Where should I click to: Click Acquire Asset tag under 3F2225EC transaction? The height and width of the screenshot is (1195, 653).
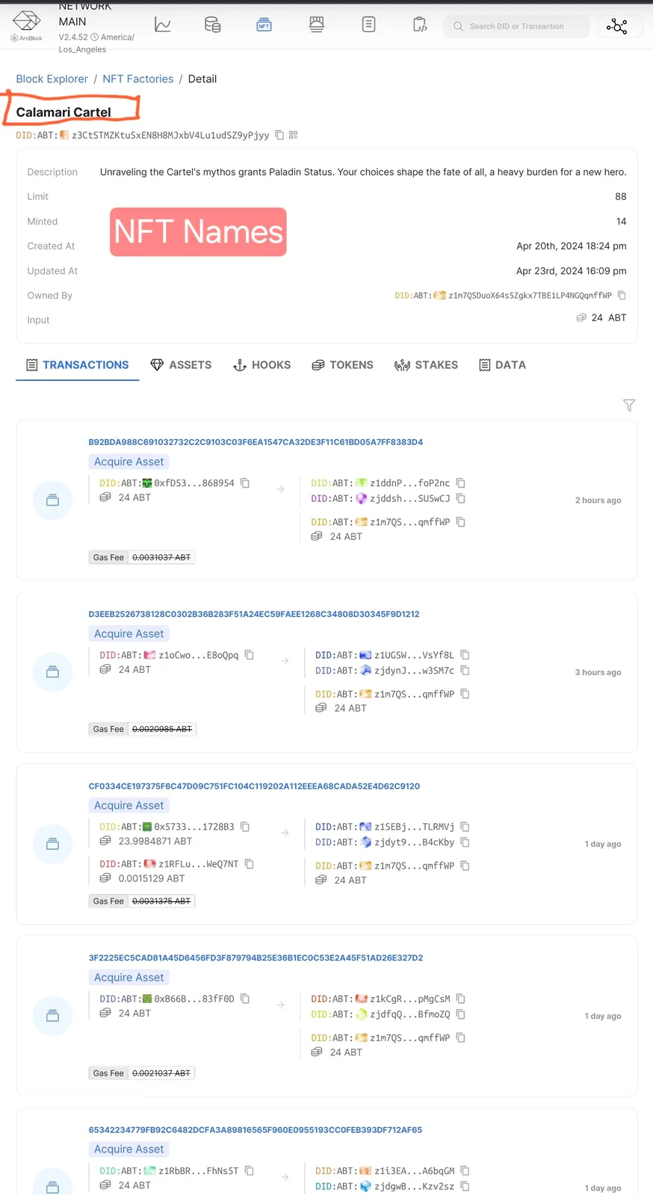pyautogui.click(x=129, y=977)
